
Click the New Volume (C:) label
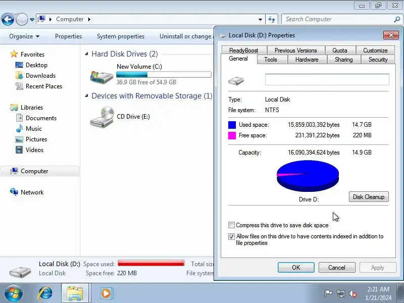click(x=139, y=67)
